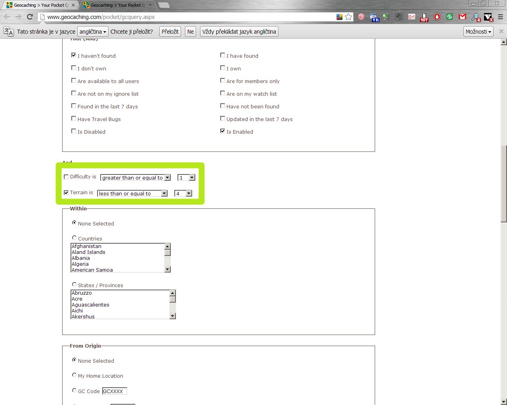Close the first Geocaching tab
Viewport: 507px width, 405px height.
(73, 5)
